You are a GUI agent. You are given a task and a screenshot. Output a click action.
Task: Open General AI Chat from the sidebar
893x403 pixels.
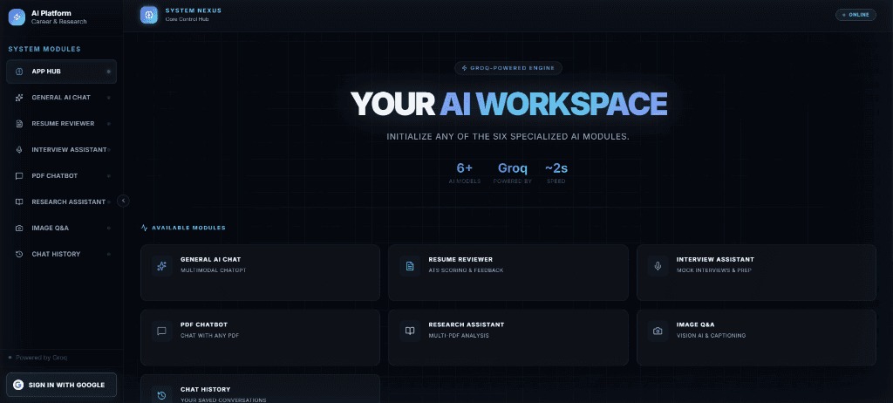coord(62,98)
